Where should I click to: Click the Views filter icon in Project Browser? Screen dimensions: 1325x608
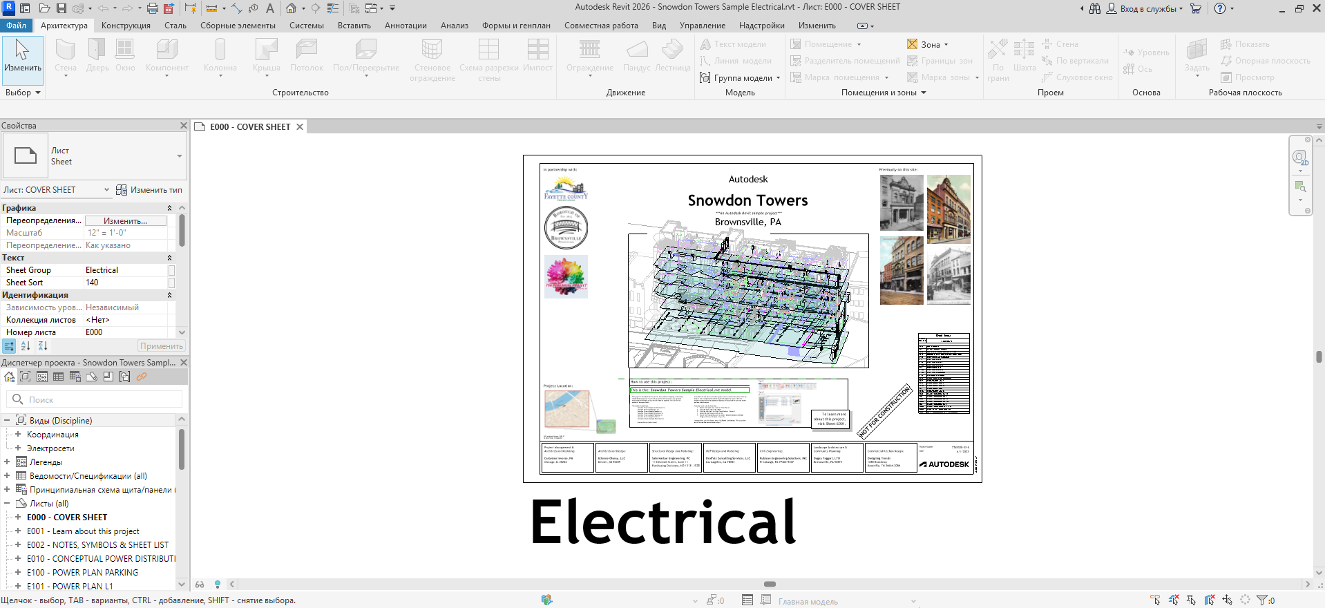tap(26, 377)
